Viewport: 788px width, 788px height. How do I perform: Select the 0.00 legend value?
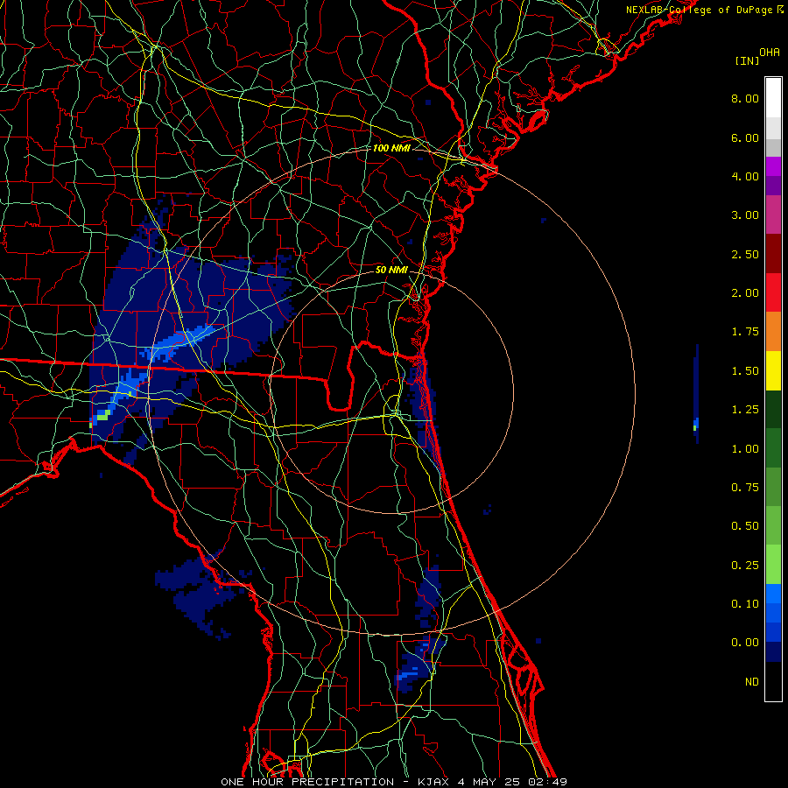click(745, 643)
